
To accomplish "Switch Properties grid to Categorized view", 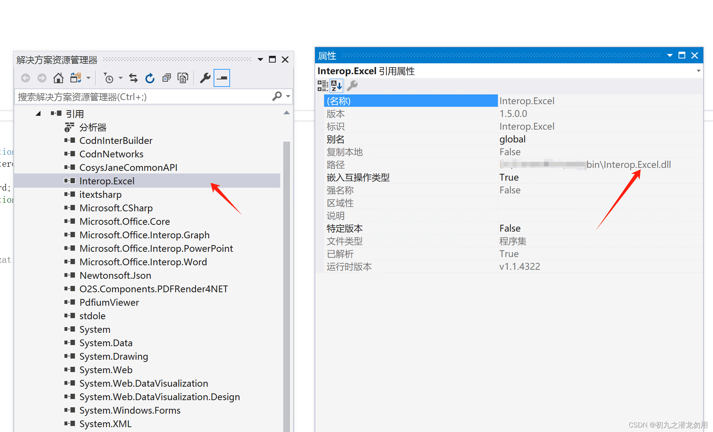I will pyautogui.click(x=323, y=86).
